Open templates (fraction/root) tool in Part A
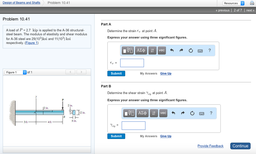Image resolution: width=256 pixels, height=154 pixels. (128, 50)
